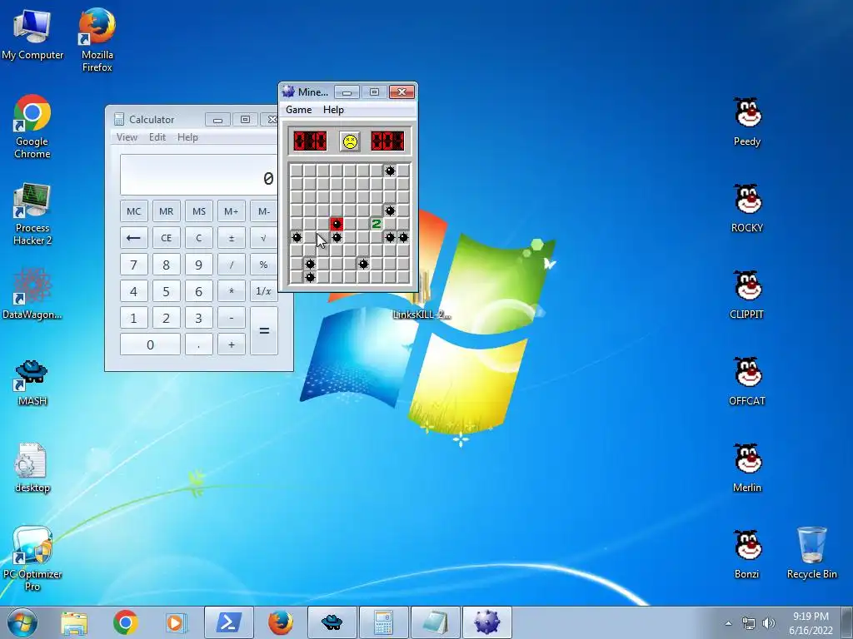Open Mozilla Firefox desktop shortcut
853x639 pixels.
point(97,39)
